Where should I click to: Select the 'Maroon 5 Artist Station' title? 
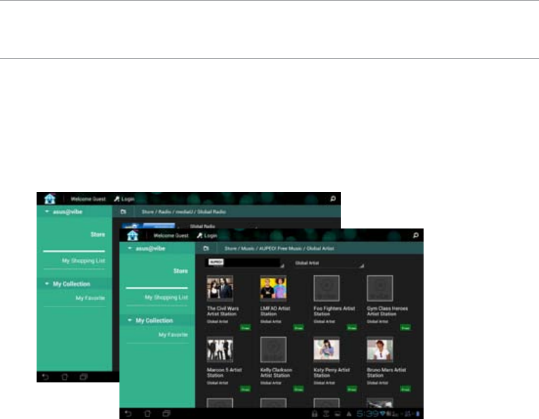point(224,373)
